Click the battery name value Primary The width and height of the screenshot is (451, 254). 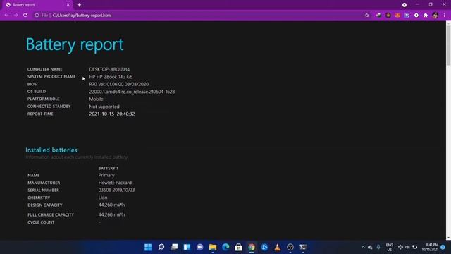click(x=106, y=175)
